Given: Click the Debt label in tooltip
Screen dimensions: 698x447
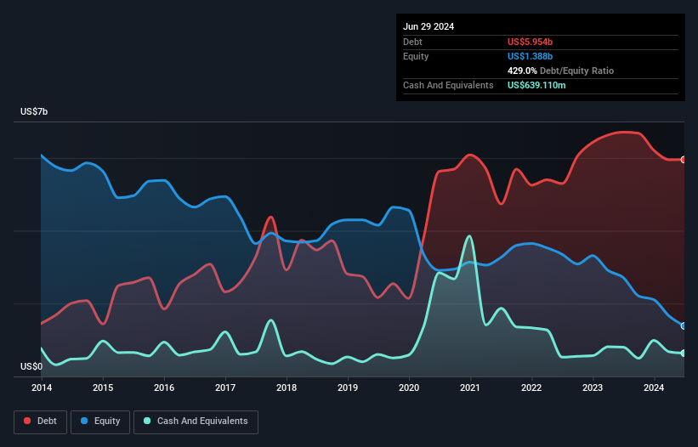Looking at the screenshot, I should coord(412,42).
